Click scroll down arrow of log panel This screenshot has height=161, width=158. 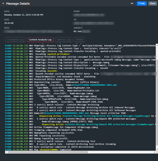pos(157,149)
